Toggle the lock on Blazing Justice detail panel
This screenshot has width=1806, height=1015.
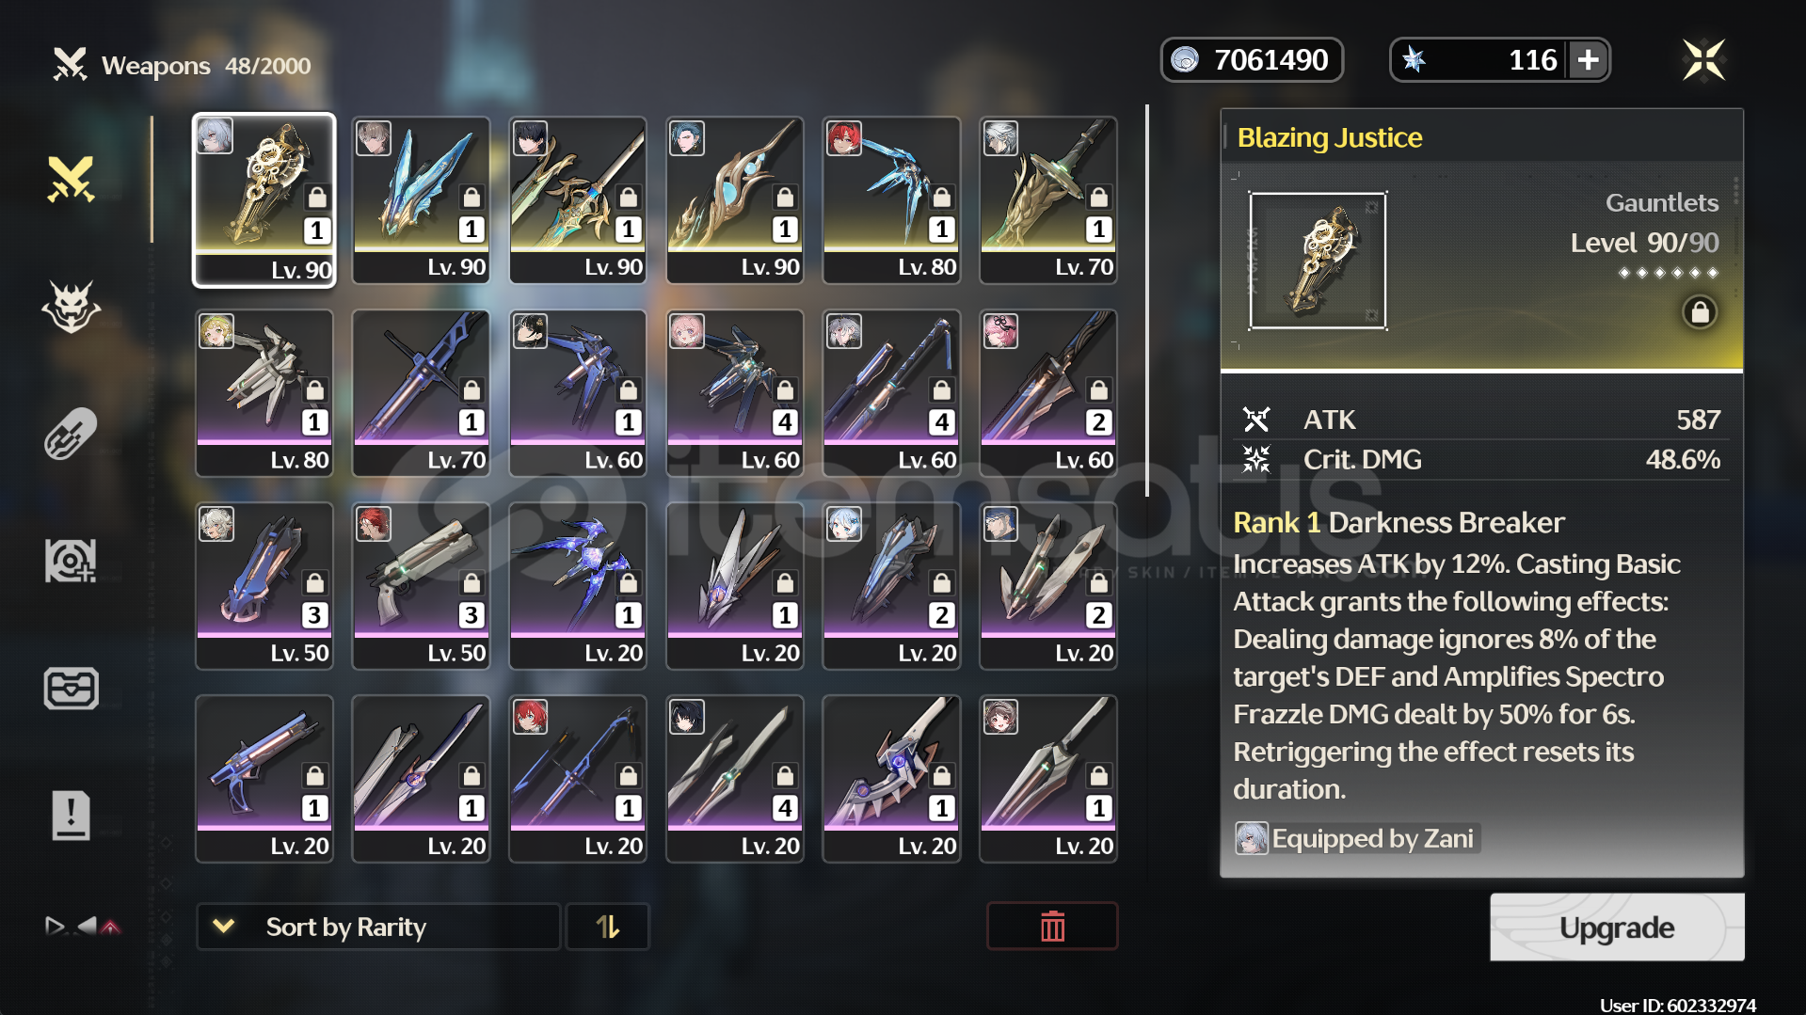[1700, 312]
